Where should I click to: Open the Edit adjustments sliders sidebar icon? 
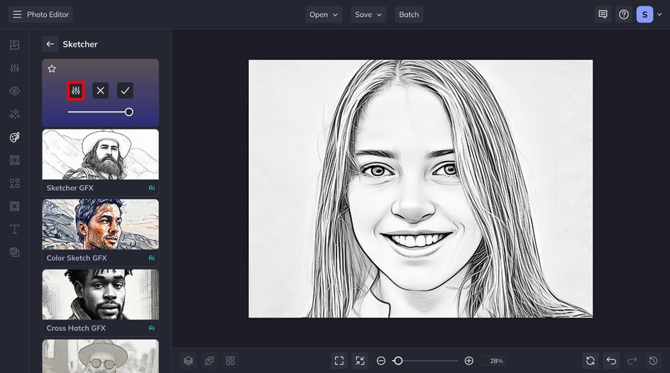click(14, 68)
